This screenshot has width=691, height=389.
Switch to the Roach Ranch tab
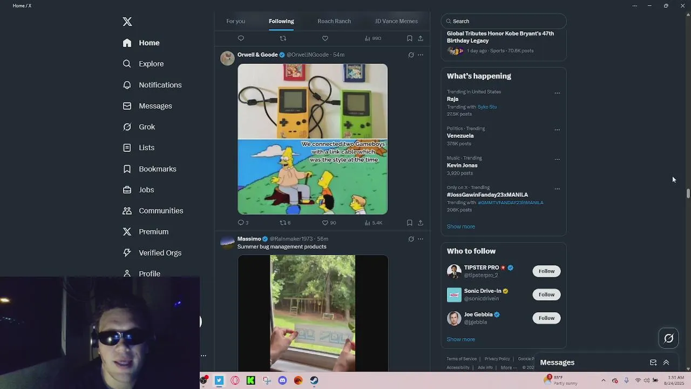[x=334, y=21]
